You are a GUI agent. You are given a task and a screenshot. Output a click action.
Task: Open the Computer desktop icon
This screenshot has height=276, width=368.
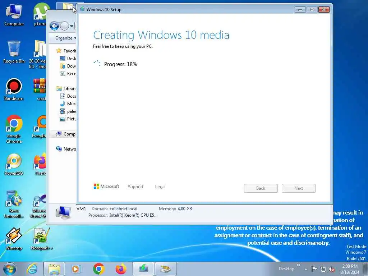[x=14, y=15]
